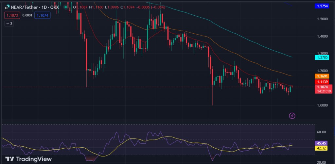
Task: Click the close value C1.1074
Action: pyautogui.click(x=128, y=7)
